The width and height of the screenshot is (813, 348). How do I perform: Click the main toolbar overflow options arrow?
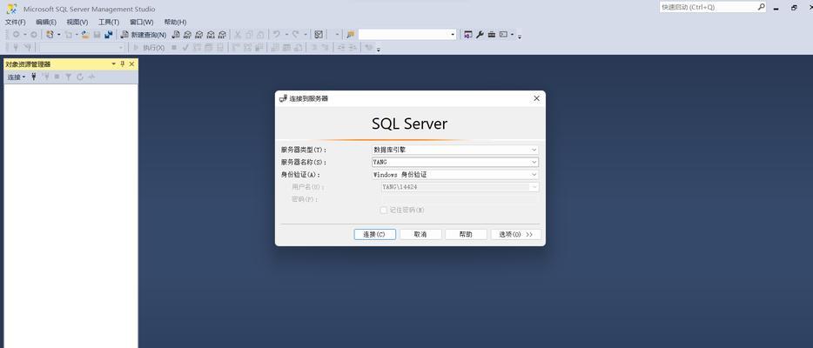click(520, 37)
